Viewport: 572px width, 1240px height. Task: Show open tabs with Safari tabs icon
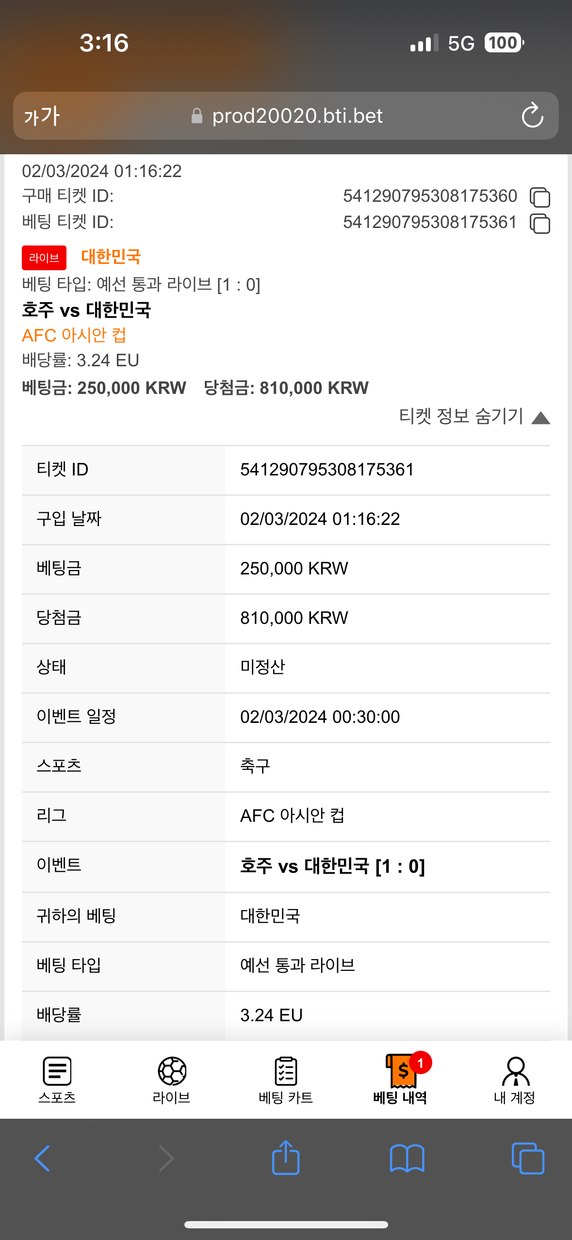click(x=528, y=1158)
